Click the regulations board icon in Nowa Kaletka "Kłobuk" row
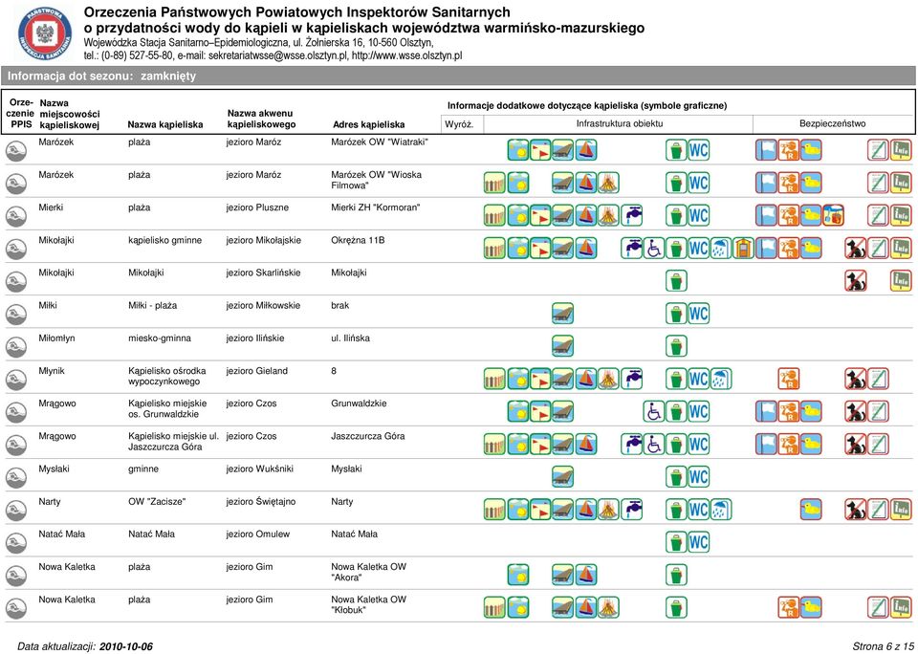 point(878,608)
